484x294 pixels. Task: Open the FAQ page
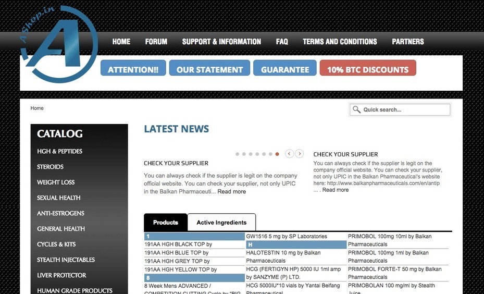coord(282,42)
